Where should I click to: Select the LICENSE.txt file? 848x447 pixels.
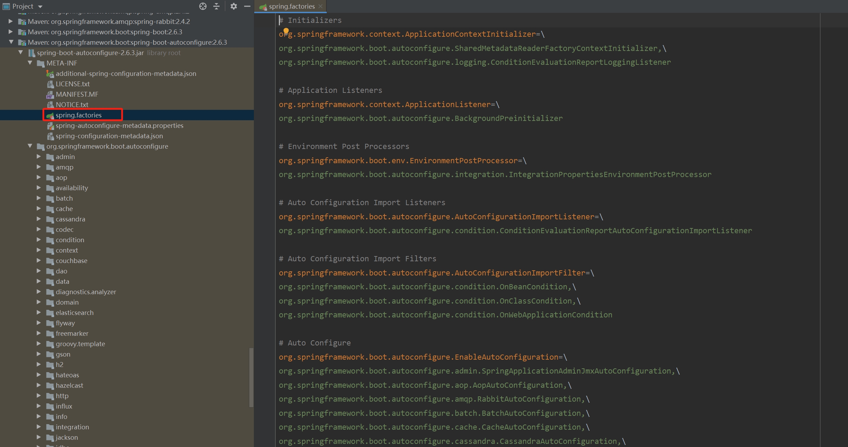tap(72, 84)
